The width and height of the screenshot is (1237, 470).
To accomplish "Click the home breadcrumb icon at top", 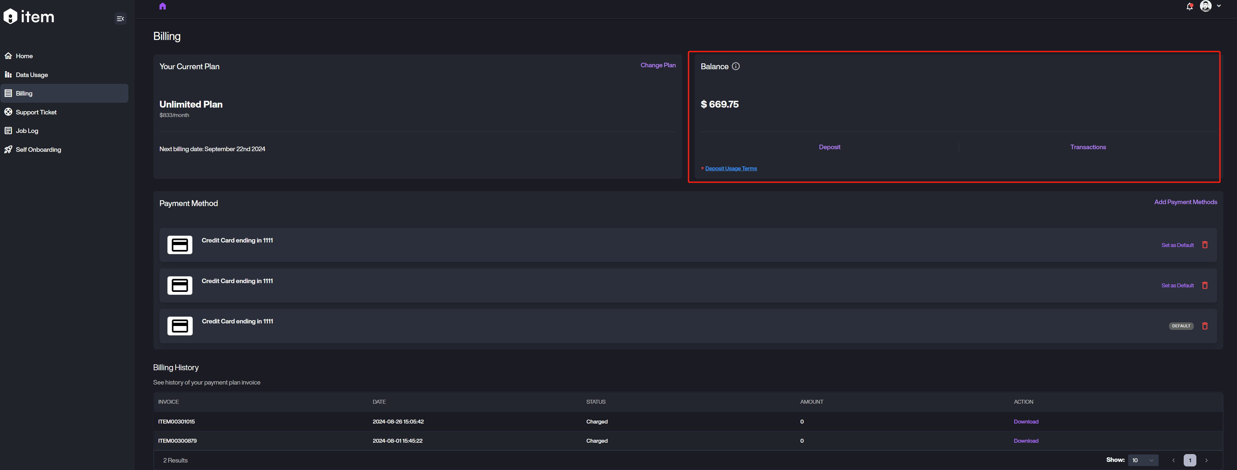I will 162,6.
